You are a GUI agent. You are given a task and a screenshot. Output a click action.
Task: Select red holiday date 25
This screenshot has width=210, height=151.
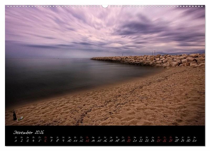(159, 141)
